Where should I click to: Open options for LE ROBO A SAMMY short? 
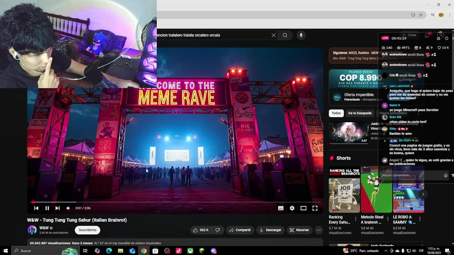(420, 219)
